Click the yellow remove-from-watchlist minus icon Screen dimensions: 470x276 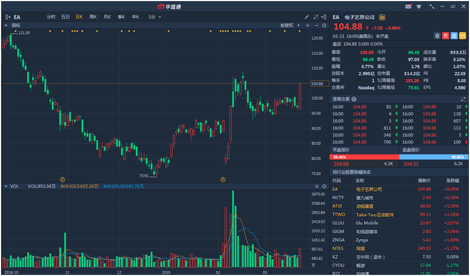pos(463,35)
